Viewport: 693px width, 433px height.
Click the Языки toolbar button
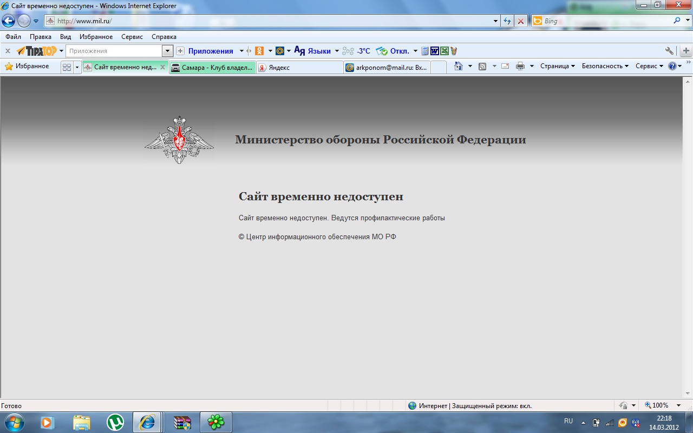click(313, 51)
